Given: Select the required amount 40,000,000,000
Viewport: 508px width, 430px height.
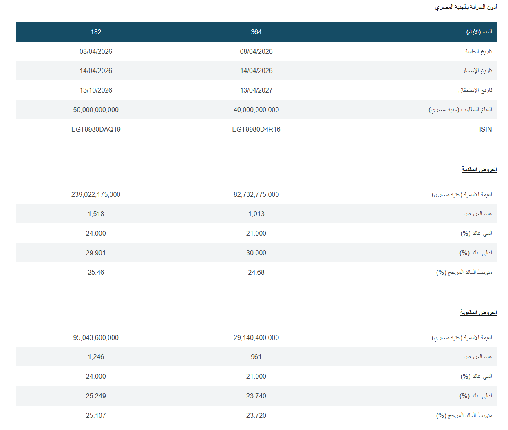Looking at the screenshot, I should (256, 110).
